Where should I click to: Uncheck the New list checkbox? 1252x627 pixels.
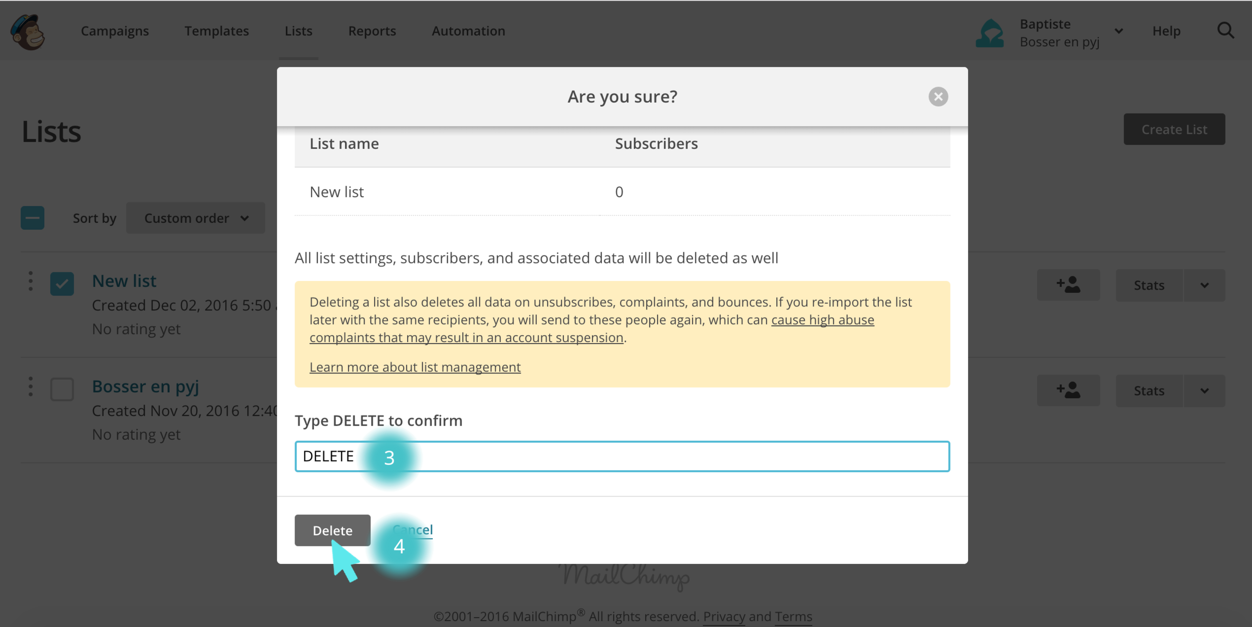62,284
